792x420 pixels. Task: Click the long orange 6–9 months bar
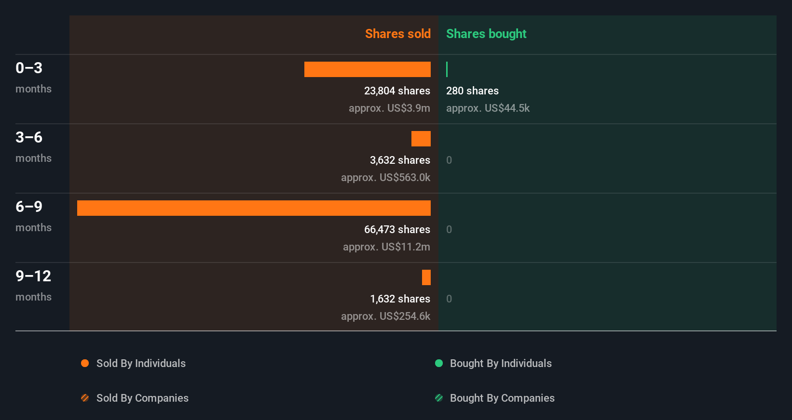tap(254, 208)
